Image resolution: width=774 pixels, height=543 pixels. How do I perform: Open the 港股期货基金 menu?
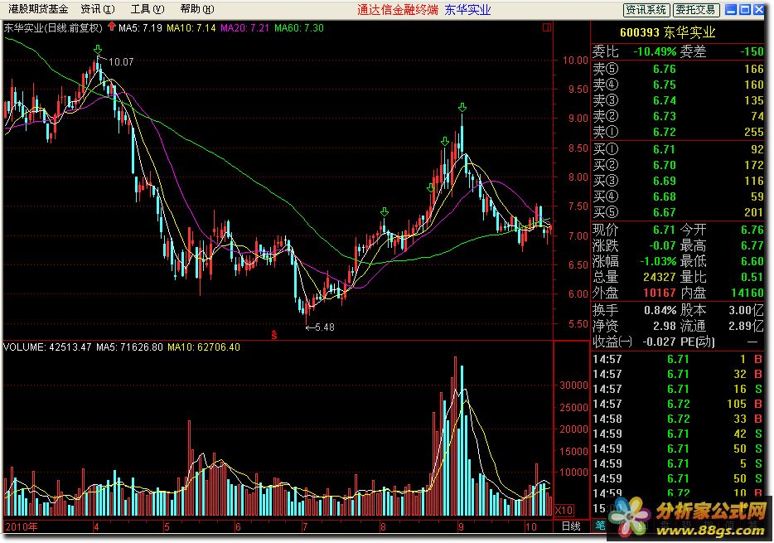38,9
